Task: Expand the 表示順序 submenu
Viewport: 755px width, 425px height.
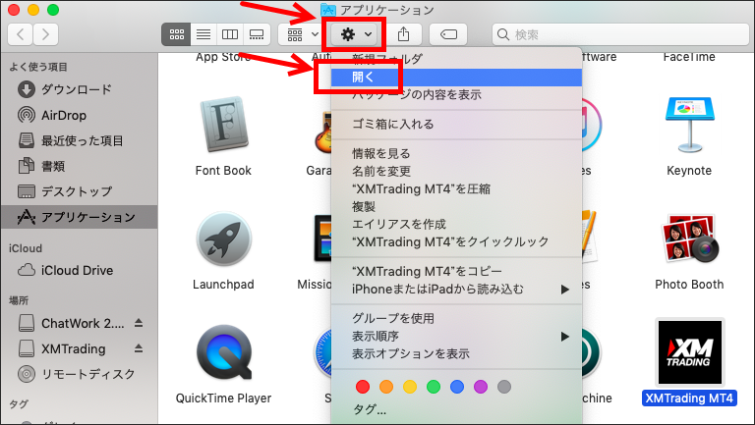Action: click(x=565, y=336)
